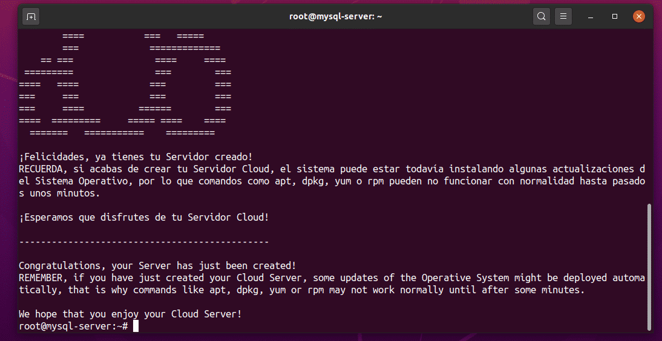Viewport: 662px width, 341px height.
Task: Click the root@mysql-server:~# prompt text
Action: [x=73, y=326]
